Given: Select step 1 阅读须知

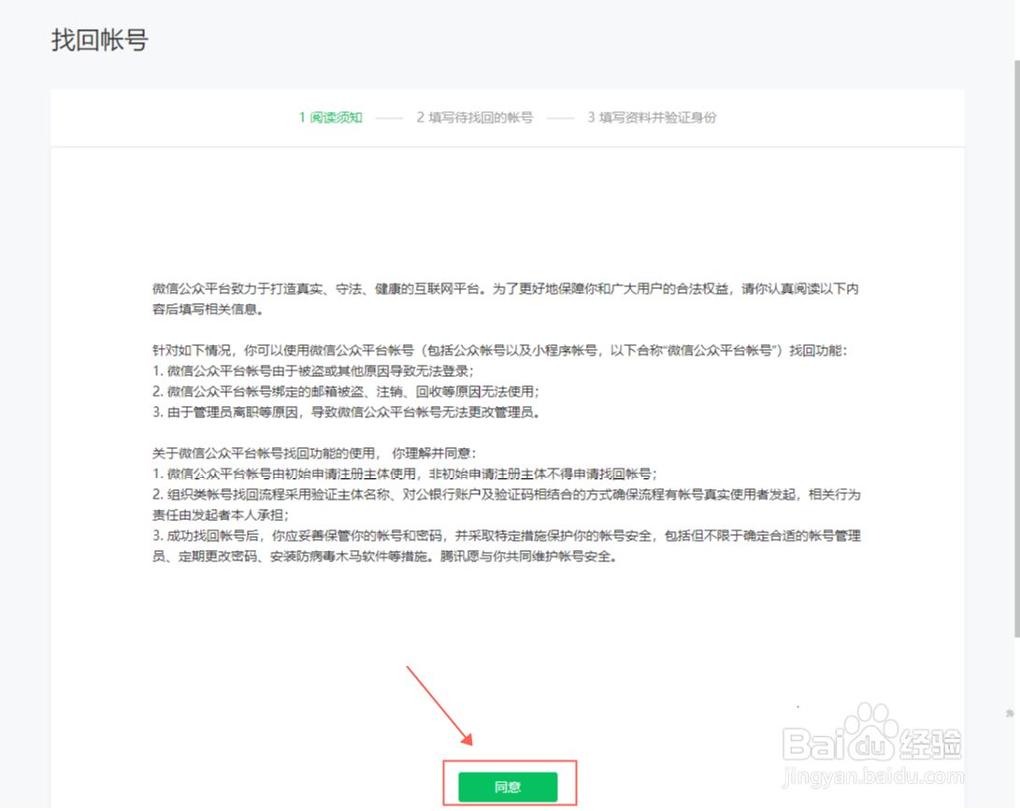Looking at the screenshot, I should coord(330,117).
